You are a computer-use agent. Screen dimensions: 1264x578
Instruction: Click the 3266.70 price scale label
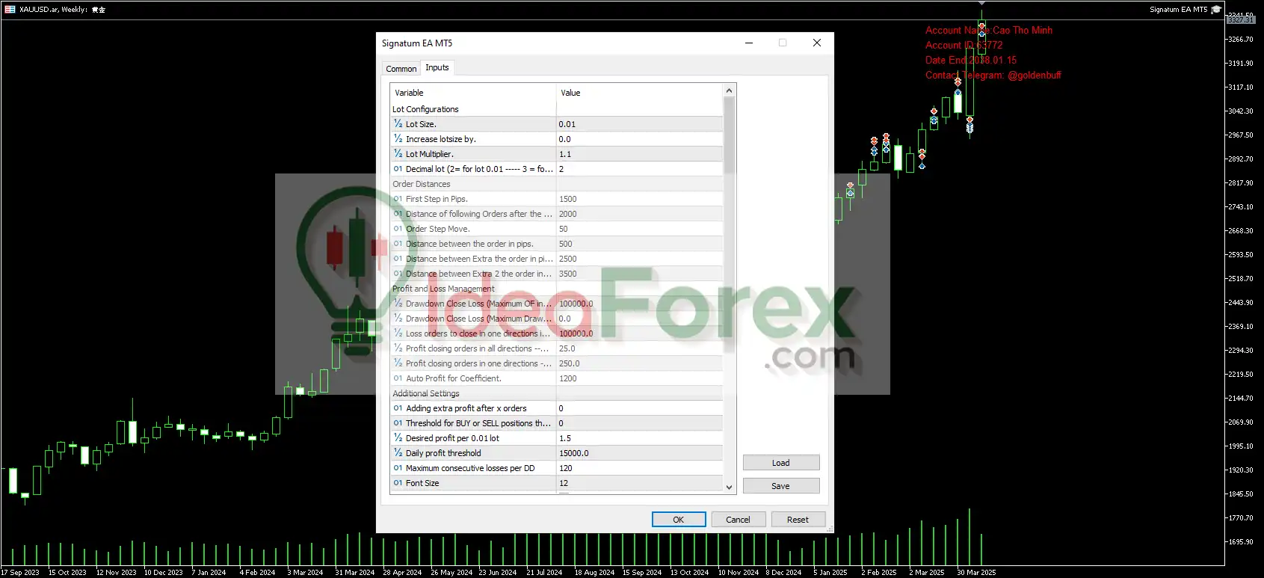(1241, 39)
